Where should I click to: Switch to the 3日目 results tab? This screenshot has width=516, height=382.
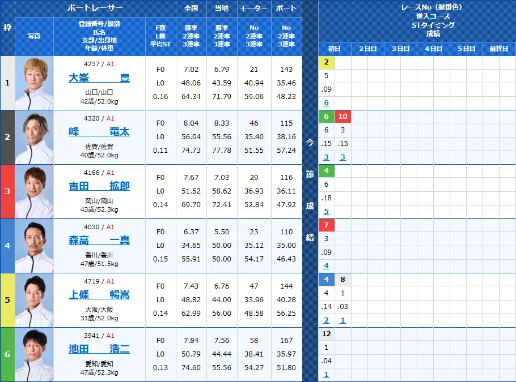[400, 49]
